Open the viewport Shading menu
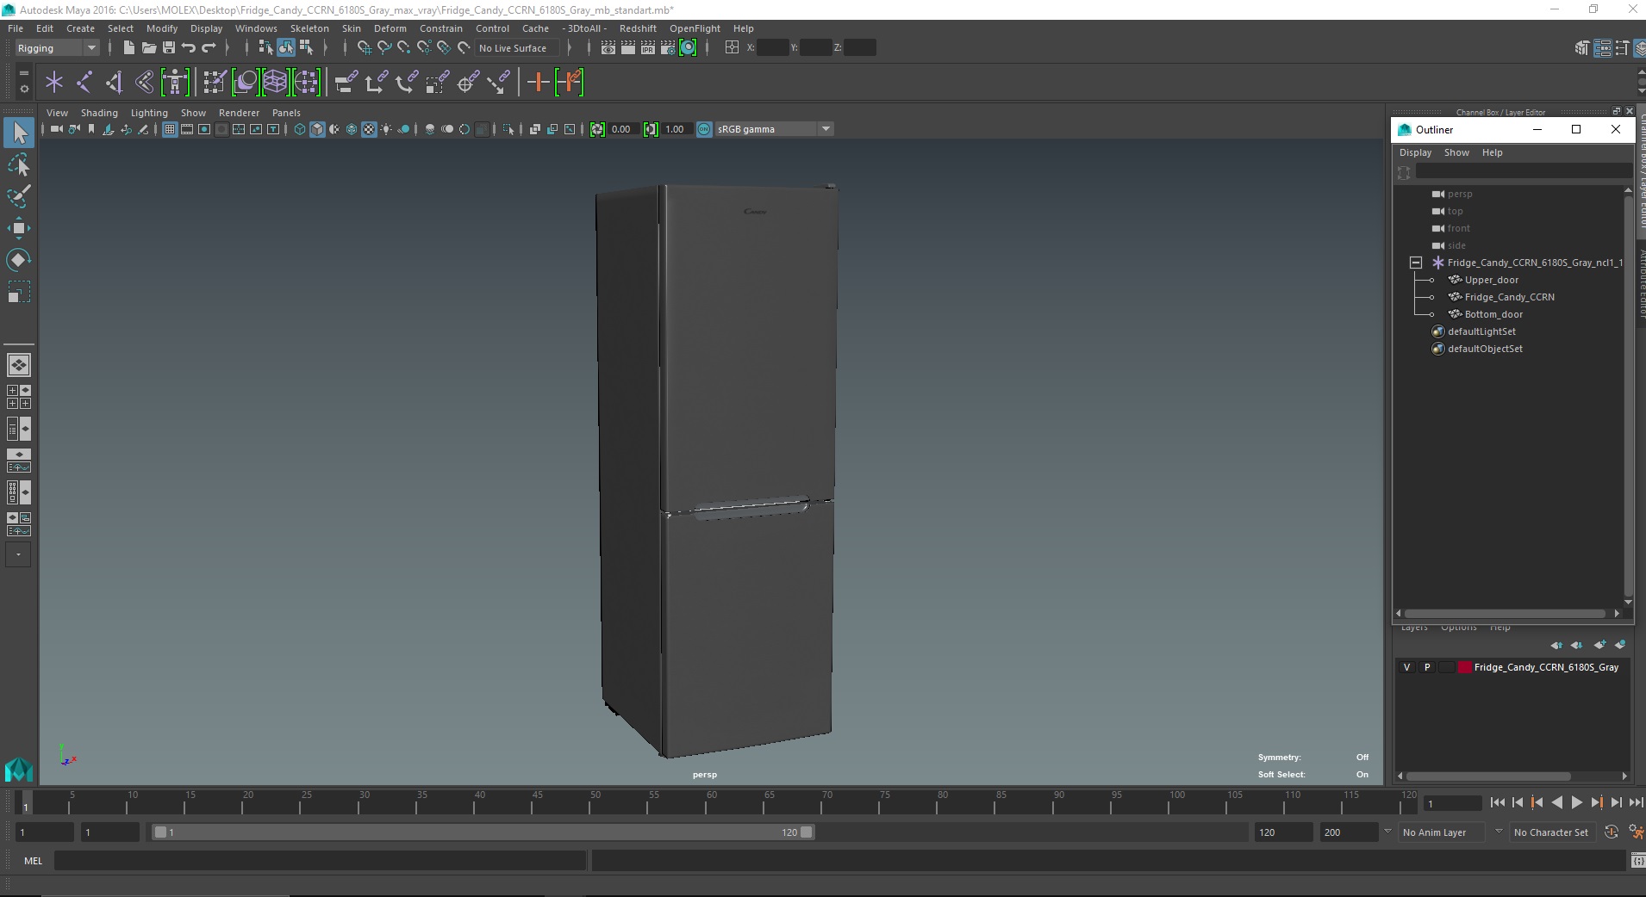 click(99, 113)
